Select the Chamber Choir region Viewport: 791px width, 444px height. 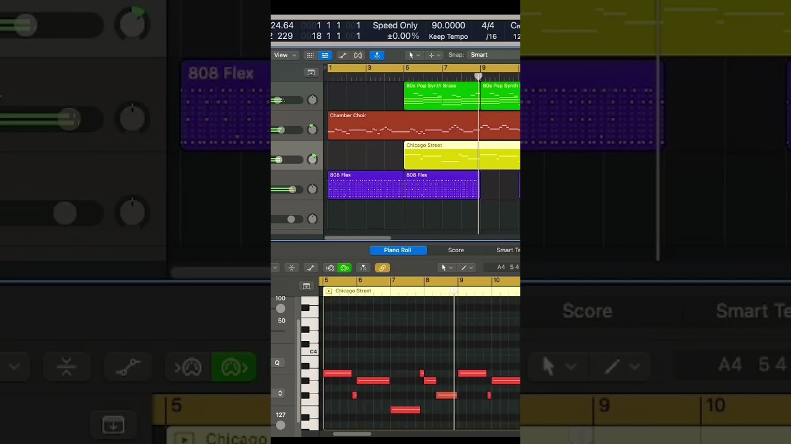(x=423, y=125)
